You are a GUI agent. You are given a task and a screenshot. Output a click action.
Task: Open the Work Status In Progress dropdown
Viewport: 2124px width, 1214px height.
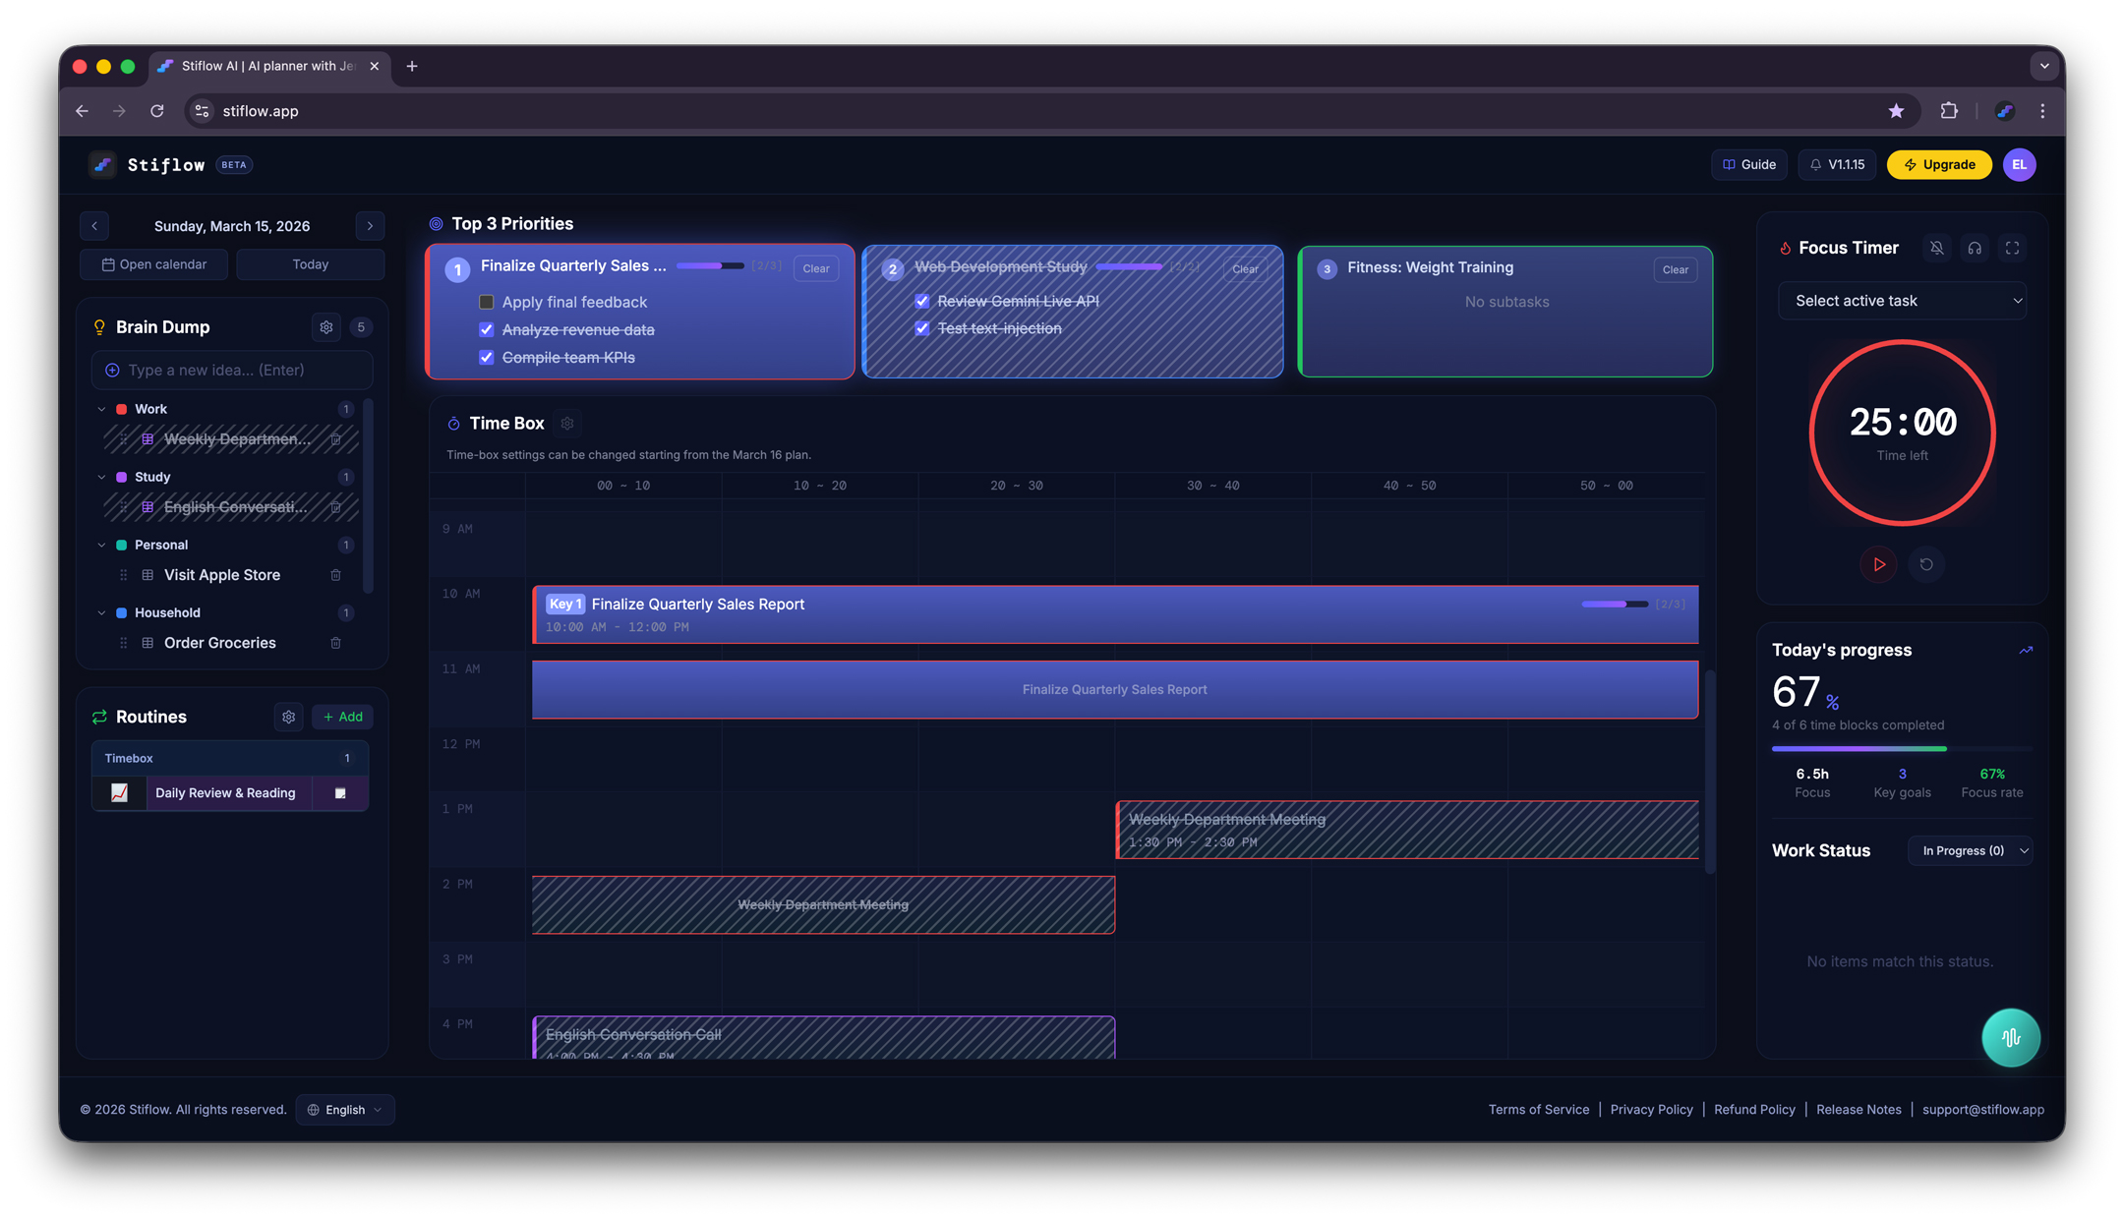(1970, 850)
